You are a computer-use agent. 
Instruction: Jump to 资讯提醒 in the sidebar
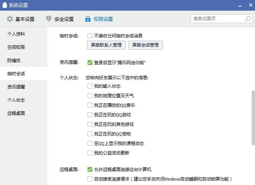point(23,87)
